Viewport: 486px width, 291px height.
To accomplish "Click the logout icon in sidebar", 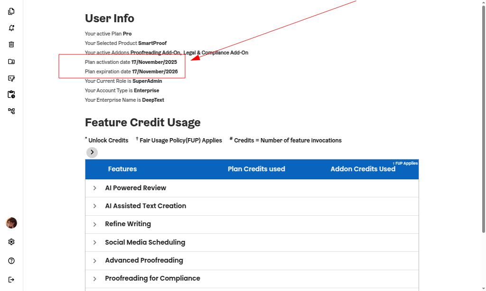I will (11, 280).
